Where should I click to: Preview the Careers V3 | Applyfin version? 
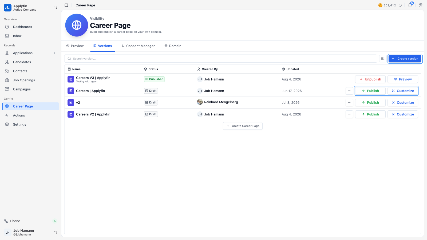[x=403, y=79]
